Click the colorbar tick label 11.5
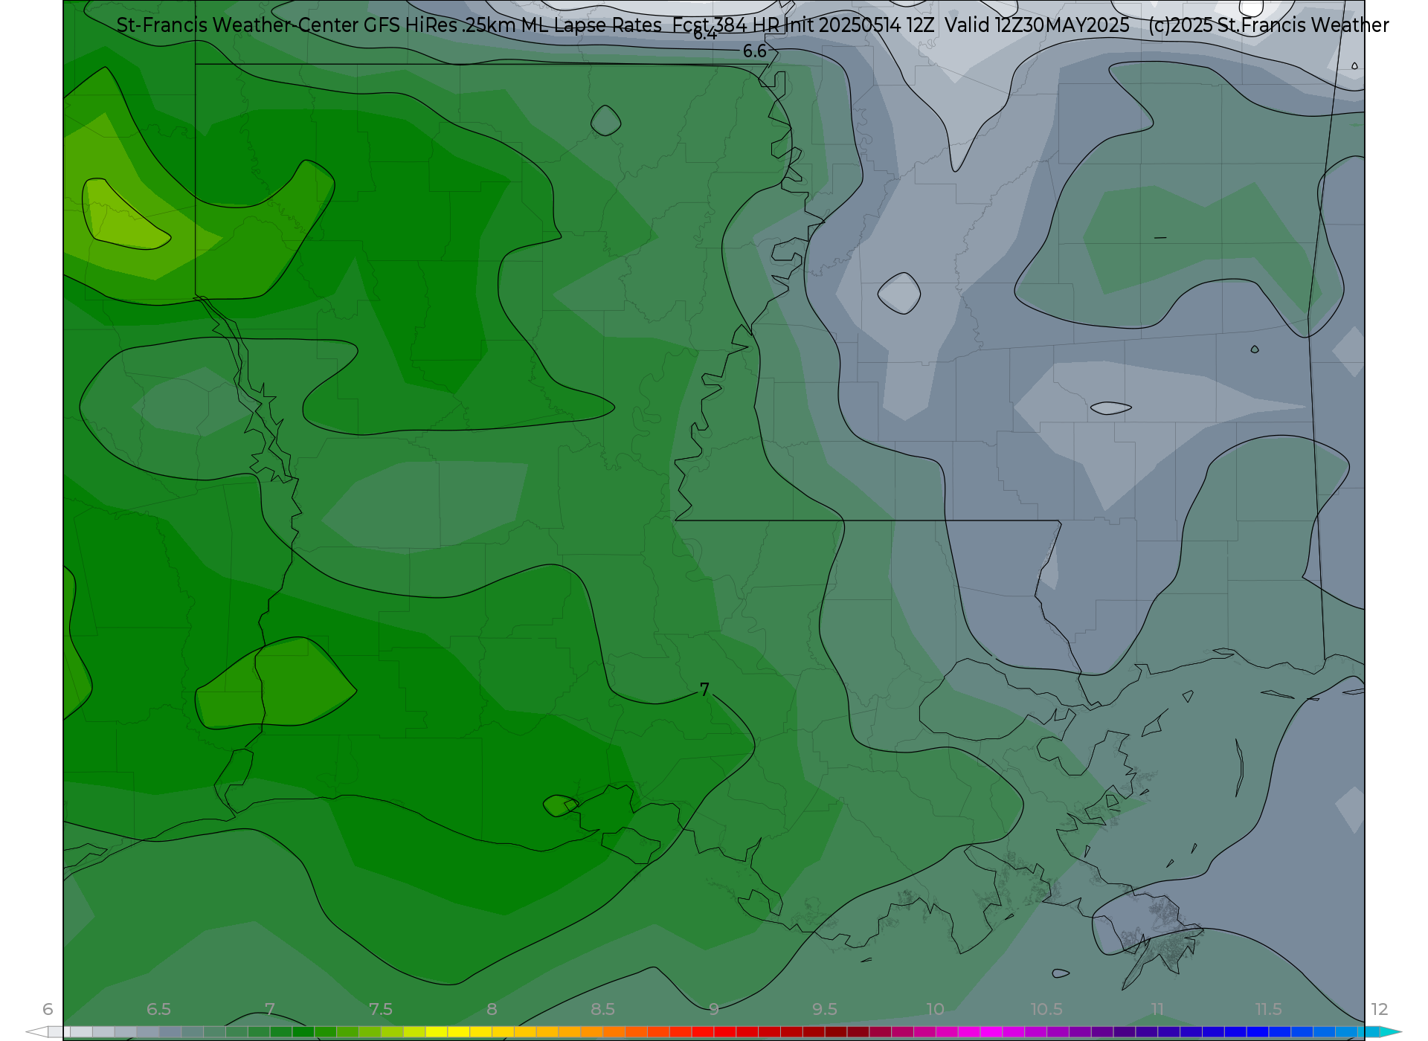Screen dimensions: 1428x1041 pyautogui.click(x=1268, y=1009)
